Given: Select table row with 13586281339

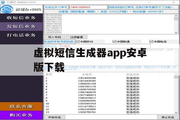Looking at the screenshot, I should [109, 84].
